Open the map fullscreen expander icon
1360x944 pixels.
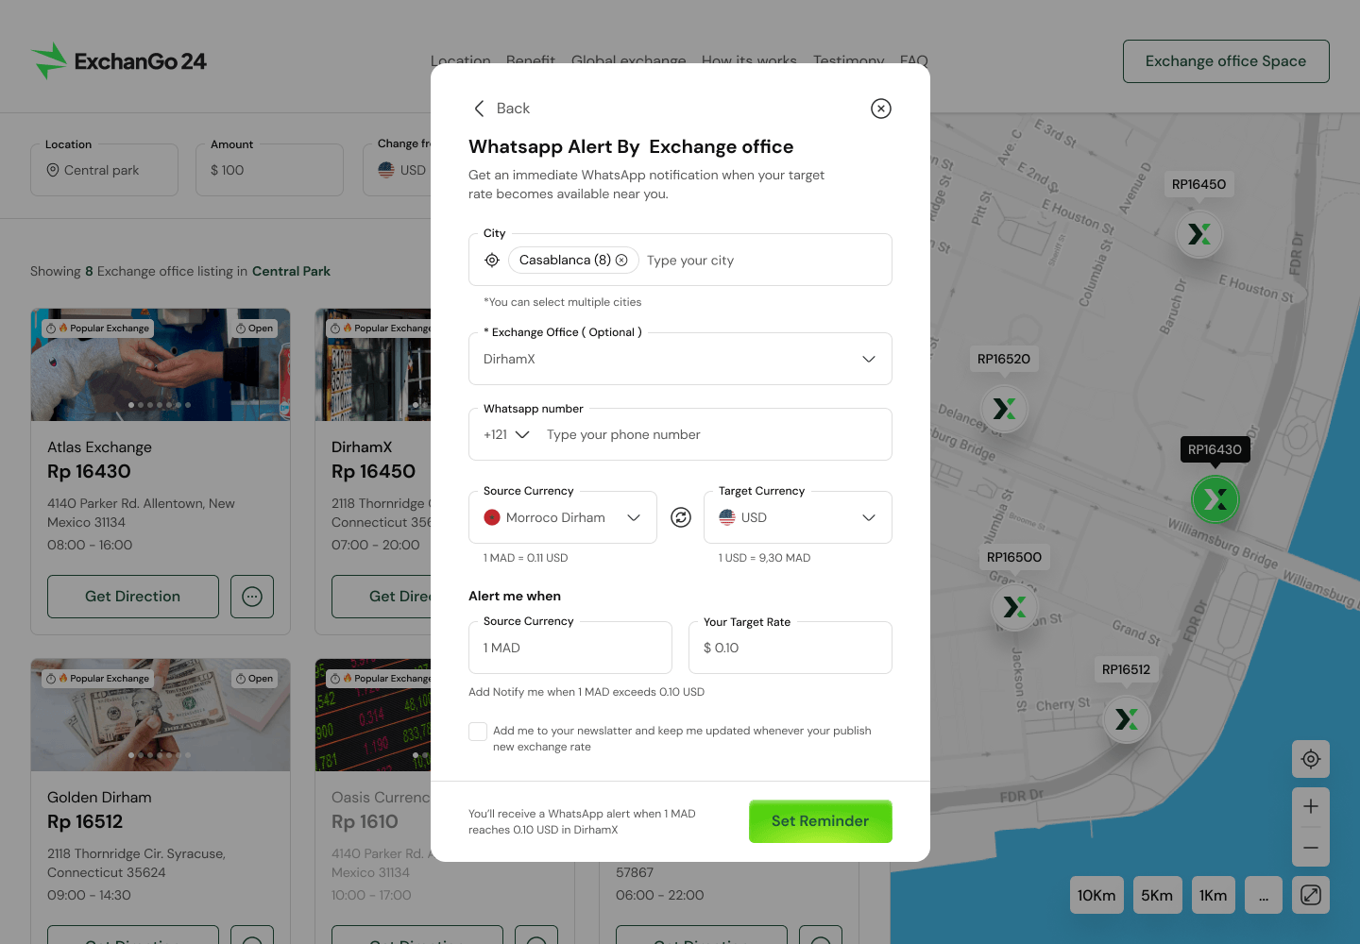(x=1311, y=894)
